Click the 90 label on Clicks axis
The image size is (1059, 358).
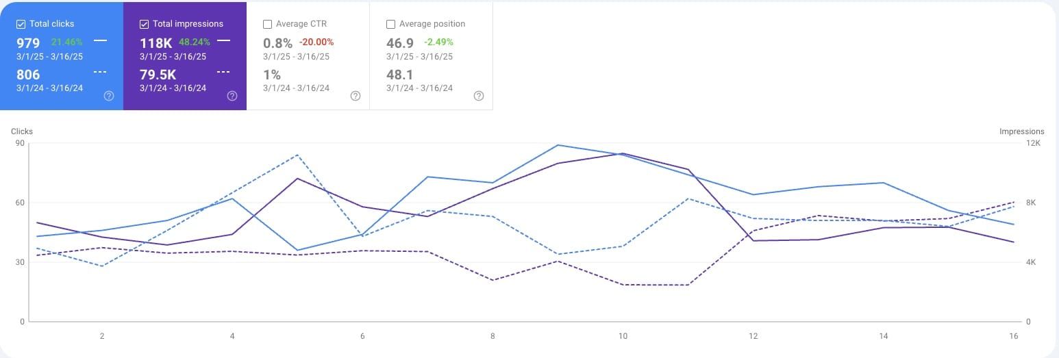click(x=20, y=144)
